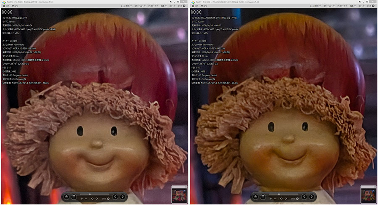Show GPS location in right window
This screenshot has width=378, height=205.
pyautogui.click(x=204, y=6)
